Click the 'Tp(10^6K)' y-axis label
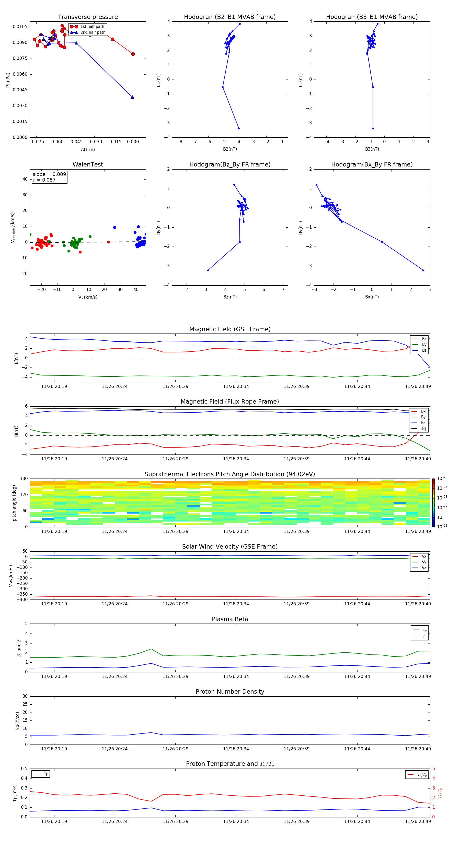This screenshot has height=844, width=460. [x=15, y=793]
